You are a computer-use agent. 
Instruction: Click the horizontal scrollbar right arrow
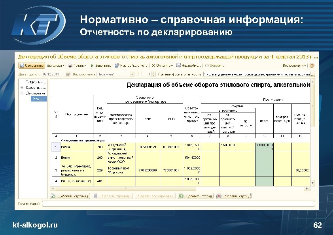(307, 188)
